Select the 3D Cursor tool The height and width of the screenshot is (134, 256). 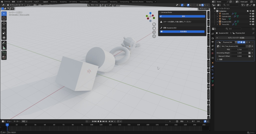(x=4, y=18)
